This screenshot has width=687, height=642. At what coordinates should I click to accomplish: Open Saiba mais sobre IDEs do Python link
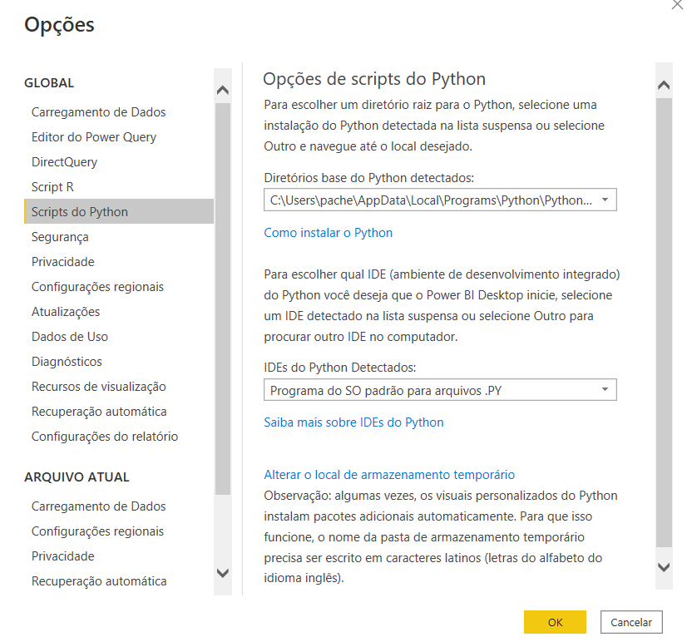(x=353, y=422)
